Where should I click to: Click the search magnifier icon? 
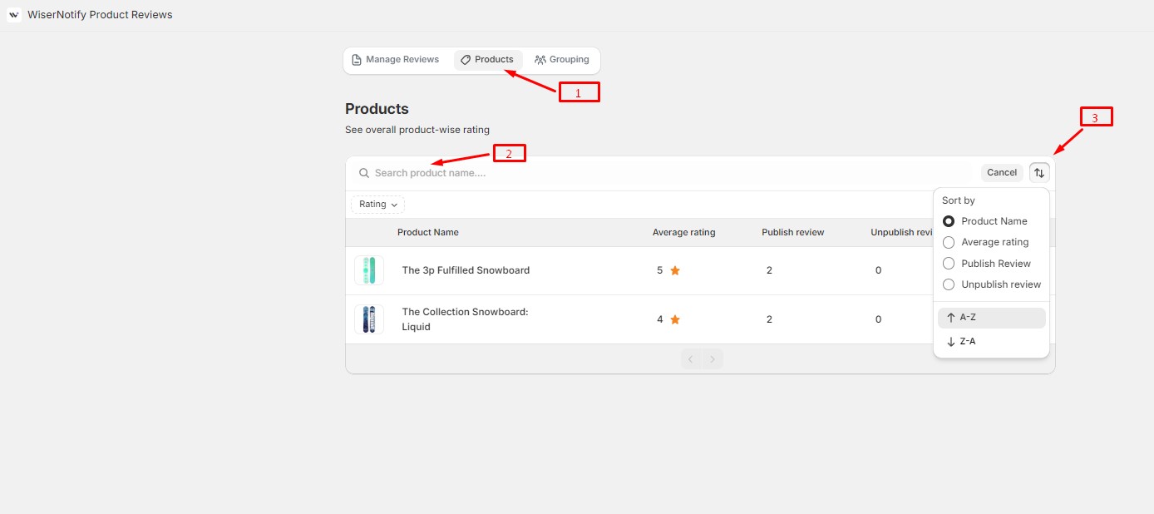coord(363,173)
